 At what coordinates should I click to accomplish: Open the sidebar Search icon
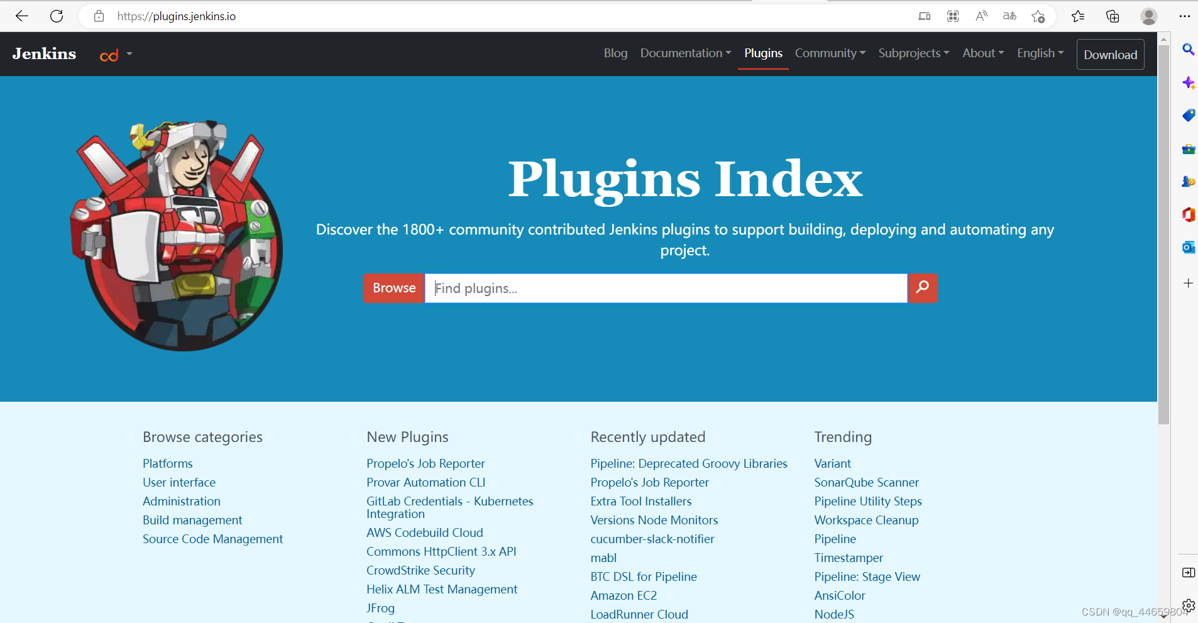1188,49
